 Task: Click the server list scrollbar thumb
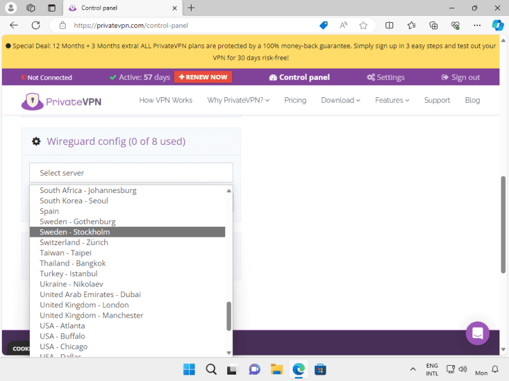tap(229, 316)
